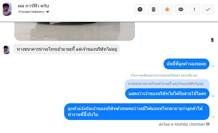Click the quoted reply preview bubble
The image size is (218, 133).
click(167, 84)
